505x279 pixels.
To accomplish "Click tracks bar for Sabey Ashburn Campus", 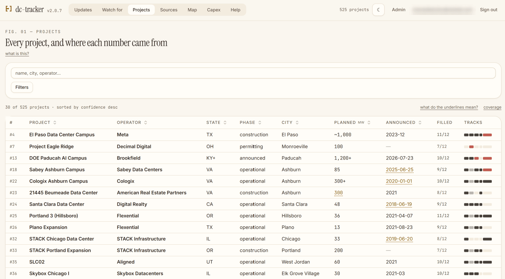I will pos(478,170).
